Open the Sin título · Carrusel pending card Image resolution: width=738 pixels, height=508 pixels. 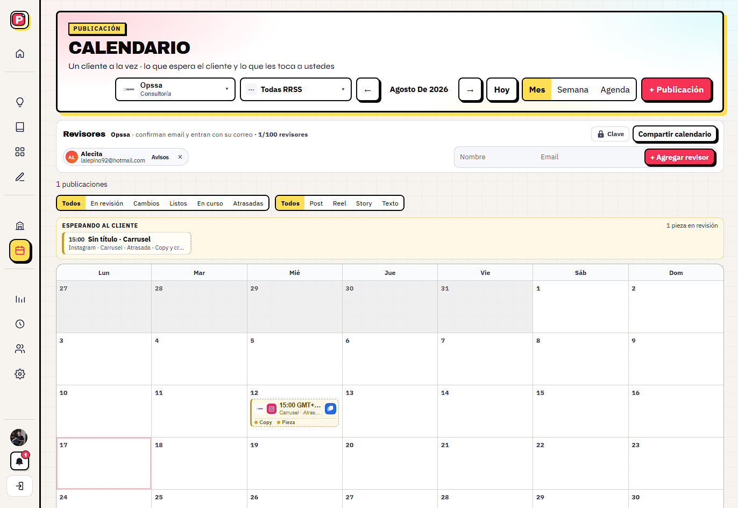point(127,243)
